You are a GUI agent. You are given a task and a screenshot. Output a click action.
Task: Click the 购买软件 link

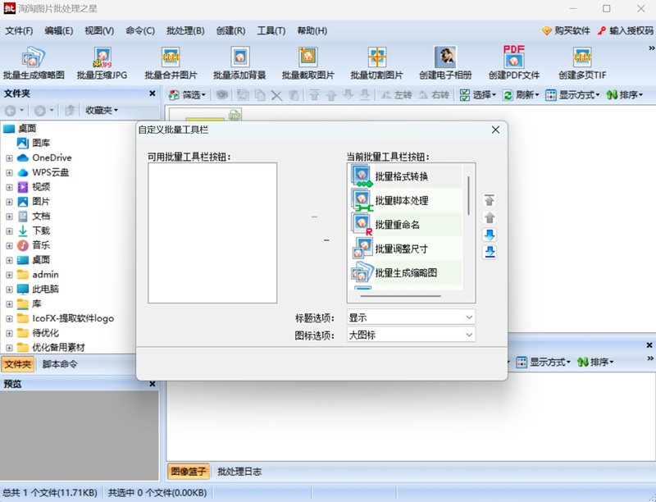pos(566,31)
